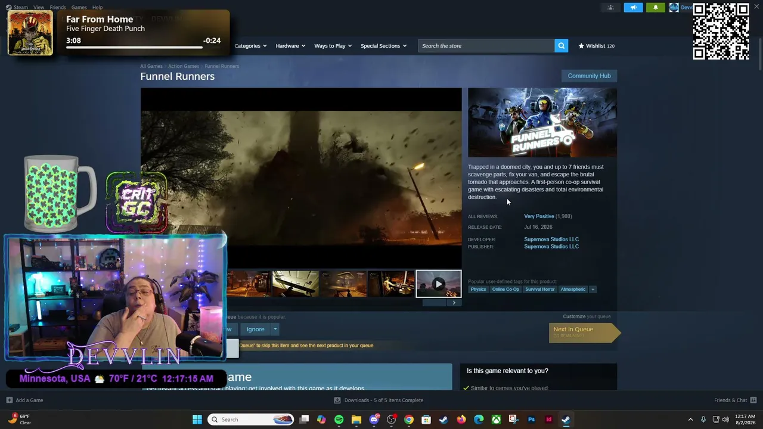Open Discord from the taskbar
763x429 pixels.
pyautogui.click(x=374, y=419)
